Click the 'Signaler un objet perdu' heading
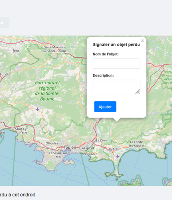Image resolution: width=172 pixels, height=200 pixels. (x=117, y=45)
